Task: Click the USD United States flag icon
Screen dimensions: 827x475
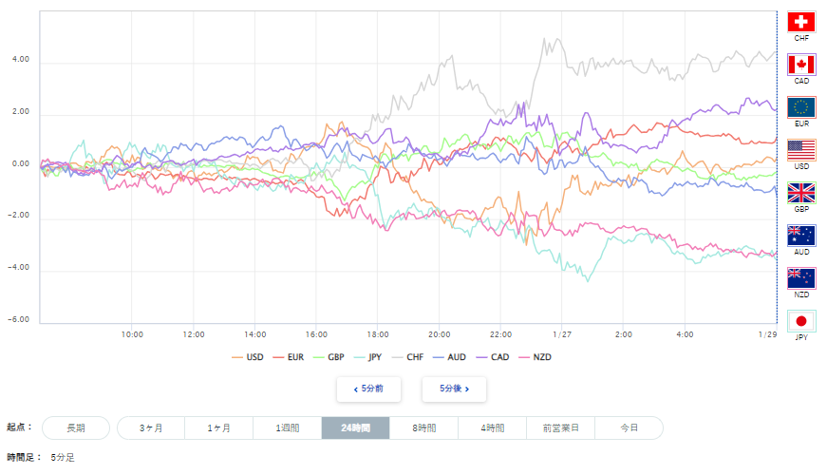Action: click(x=801, y=150)
